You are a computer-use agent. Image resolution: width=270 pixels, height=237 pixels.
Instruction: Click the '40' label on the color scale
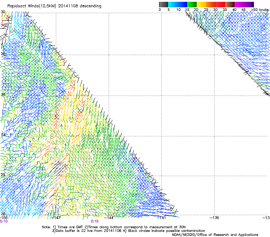point(234,10)
